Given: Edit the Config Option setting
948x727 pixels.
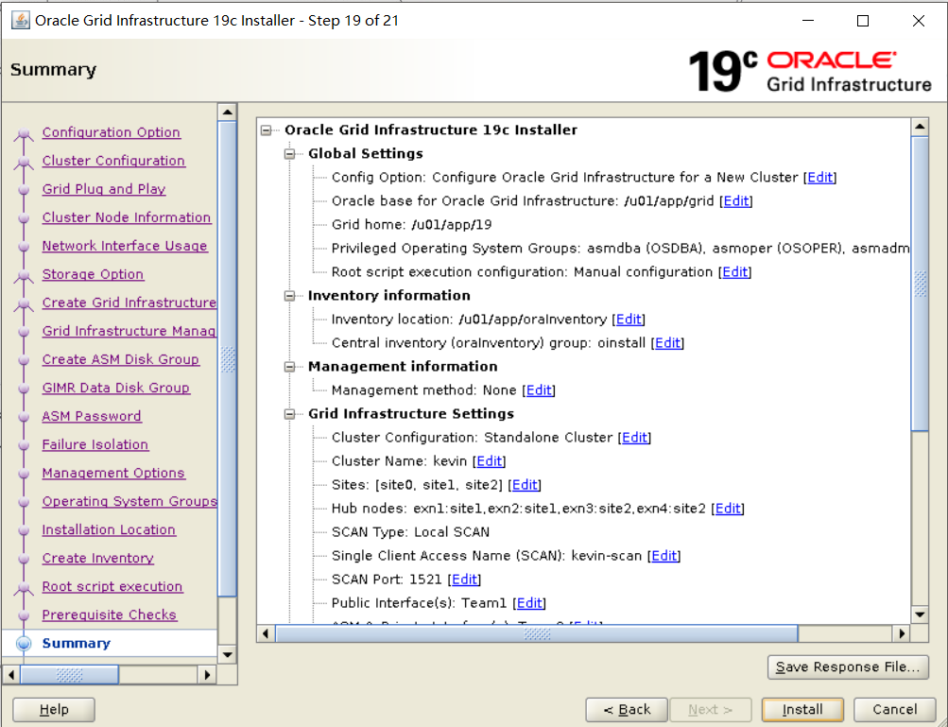Looking at the screenshot, I should [819, 177].
